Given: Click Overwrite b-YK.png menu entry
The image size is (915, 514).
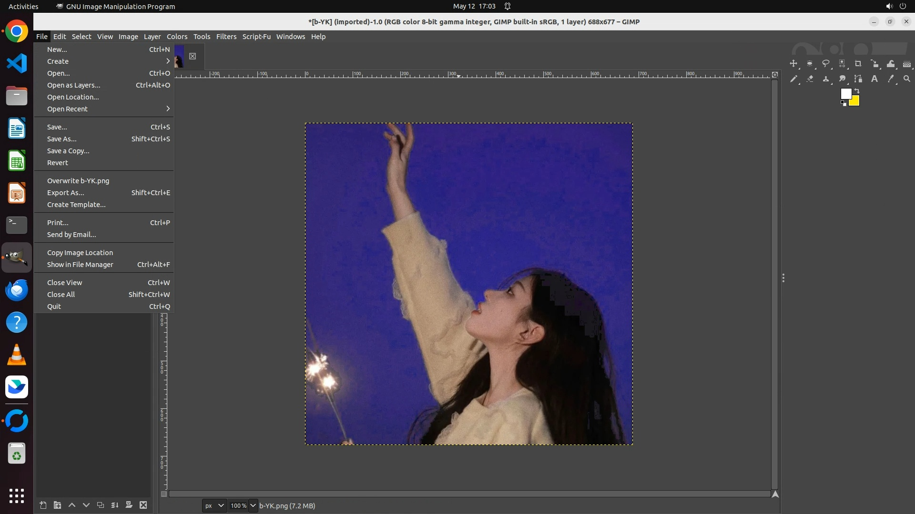Looking at the screenshot, I should tap(78, 181).
